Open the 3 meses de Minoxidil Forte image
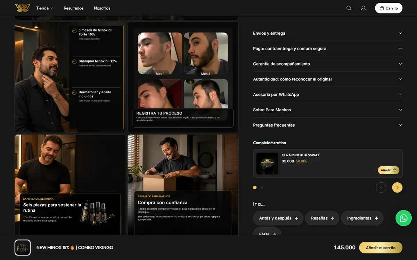417x260 pixels. coord(70,77)
